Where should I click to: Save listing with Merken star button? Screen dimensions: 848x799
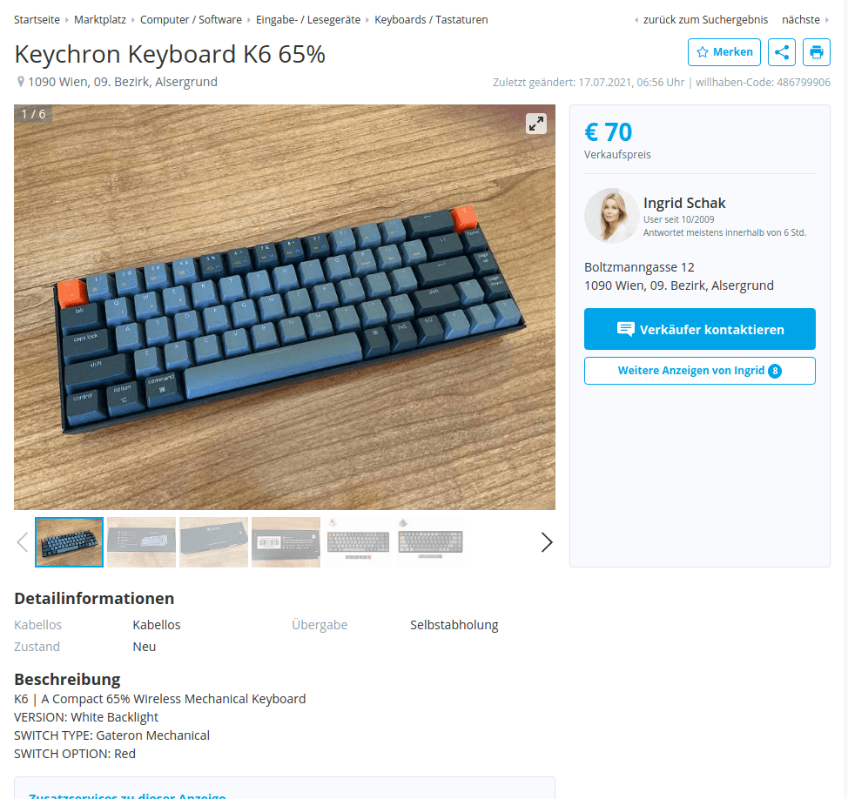click(724, 52)
